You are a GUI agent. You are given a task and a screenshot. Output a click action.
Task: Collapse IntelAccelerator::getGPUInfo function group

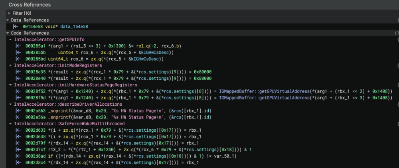(11, 40)
